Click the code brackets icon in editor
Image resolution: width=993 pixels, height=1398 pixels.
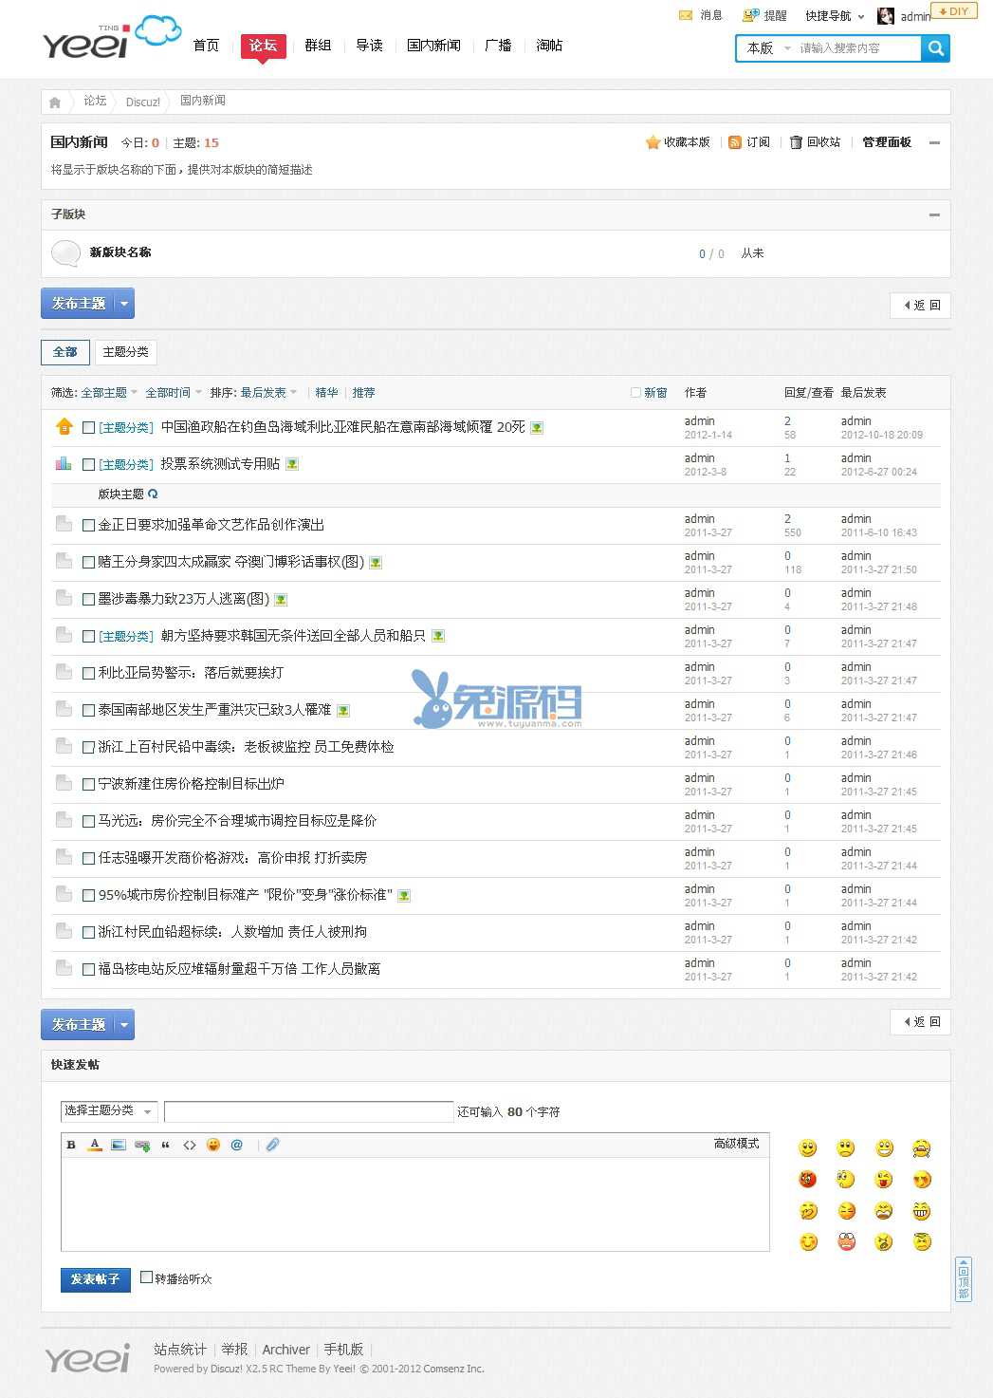(190, 1145)
